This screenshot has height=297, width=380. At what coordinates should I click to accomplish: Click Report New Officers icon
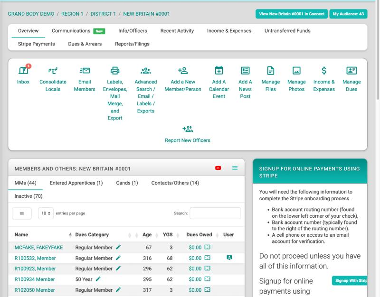pos(188,129)
